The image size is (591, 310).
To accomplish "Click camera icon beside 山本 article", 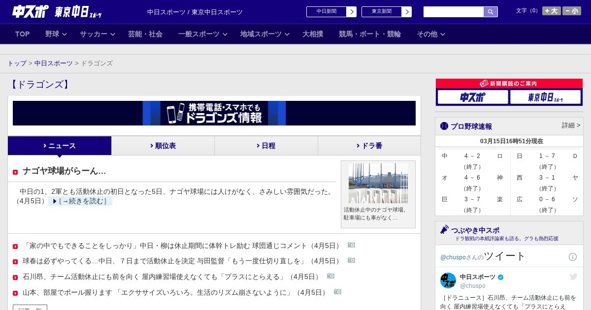I will [338, 292].
